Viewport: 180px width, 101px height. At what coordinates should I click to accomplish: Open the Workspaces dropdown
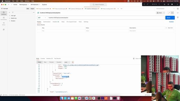(x=24, y=4)
